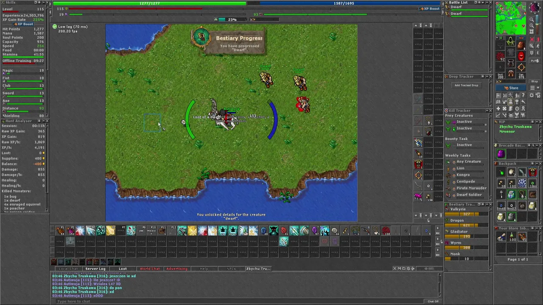543x305 pixels.
Task: Toggle the E expert mode button
Action: coord(538,53)
